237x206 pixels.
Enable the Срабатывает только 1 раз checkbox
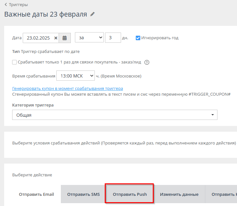click(x=14, y=62)
